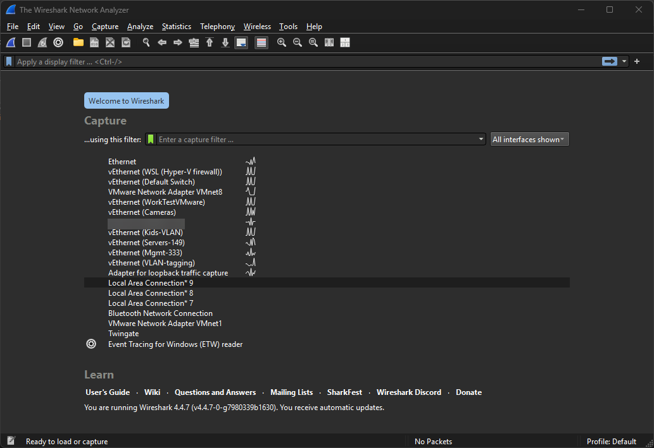This screenshot has width=654, height=448.
Task: Open the Analyze menu
Action: (140, 27)
